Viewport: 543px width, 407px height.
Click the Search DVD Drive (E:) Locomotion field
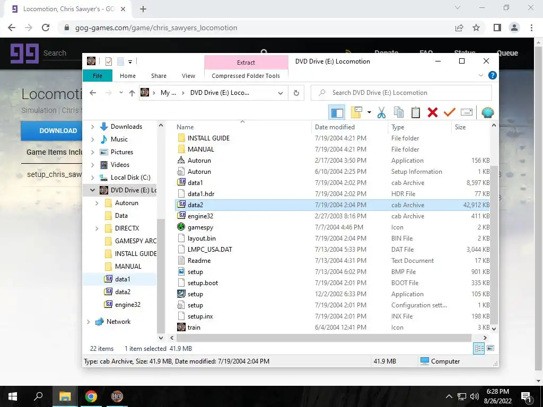[x=401, y=93]
